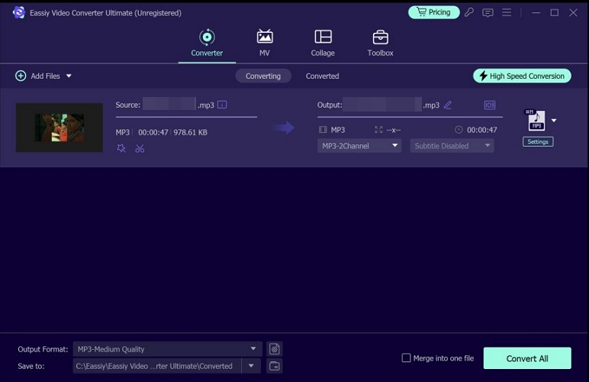Viewport: 589px width, 382px height.
Task: Expand the Add Files dropdown arrow
Action: 69,76
